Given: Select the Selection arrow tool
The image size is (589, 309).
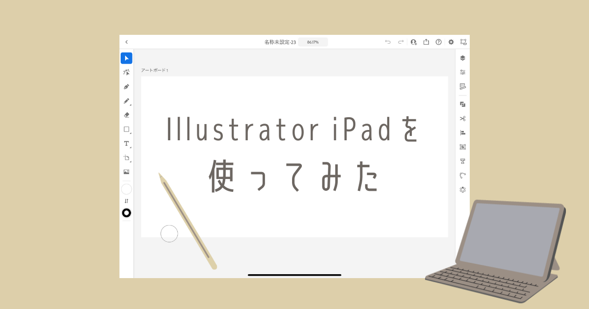Looking at the screenshot, I should [x=127, y=58].
